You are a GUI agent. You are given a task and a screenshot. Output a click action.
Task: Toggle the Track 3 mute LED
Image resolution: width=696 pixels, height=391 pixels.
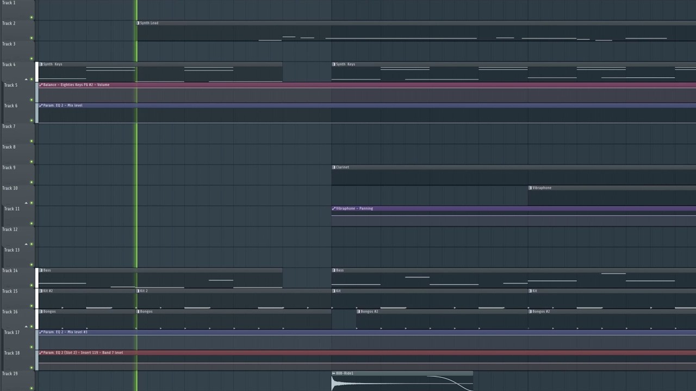click(32, 59)
